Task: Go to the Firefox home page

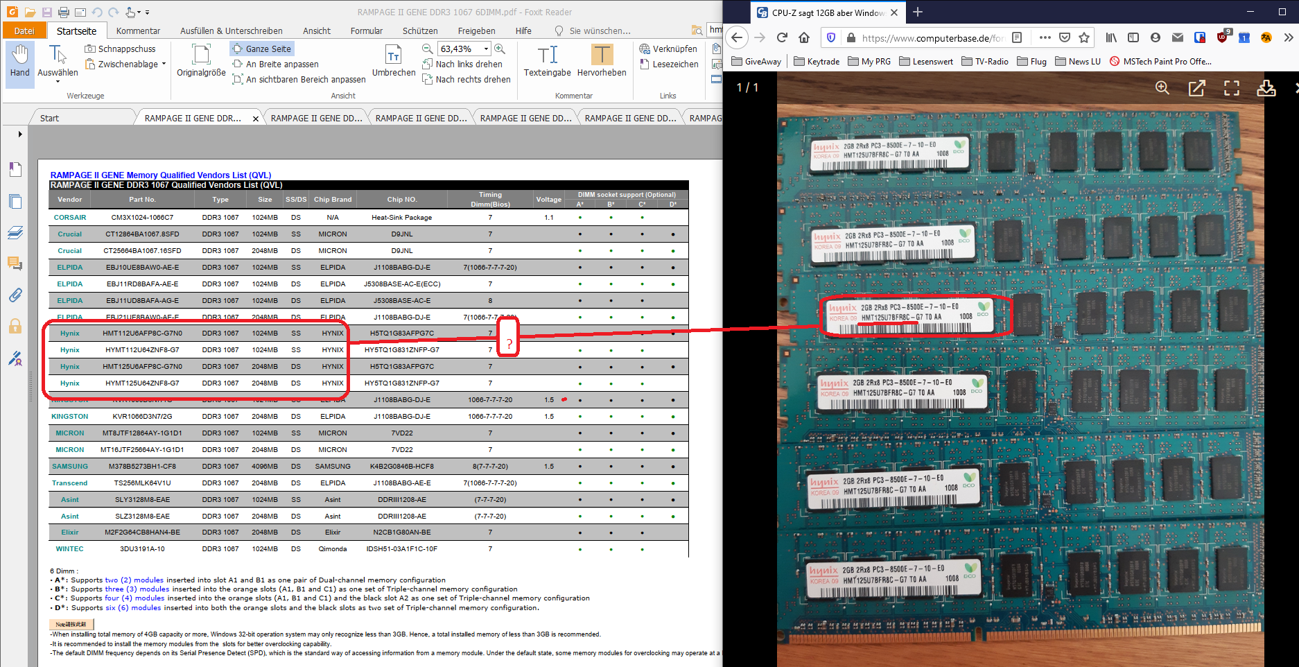Action: (804, 37)
